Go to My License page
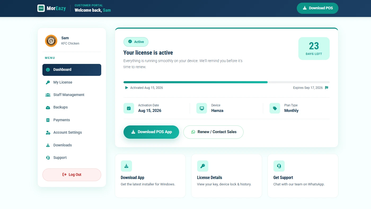The width and height of the screenshot is (371, 209). click(x=72, y=82)
